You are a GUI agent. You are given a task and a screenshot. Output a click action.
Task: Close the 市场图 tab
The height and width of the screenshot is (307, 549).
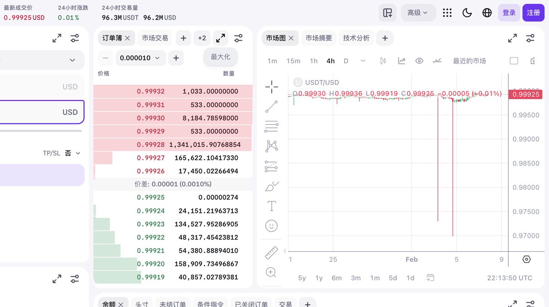(x=291, y=38)
